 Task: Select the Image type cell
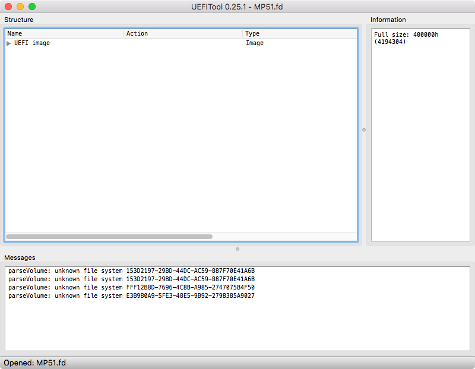255,43
